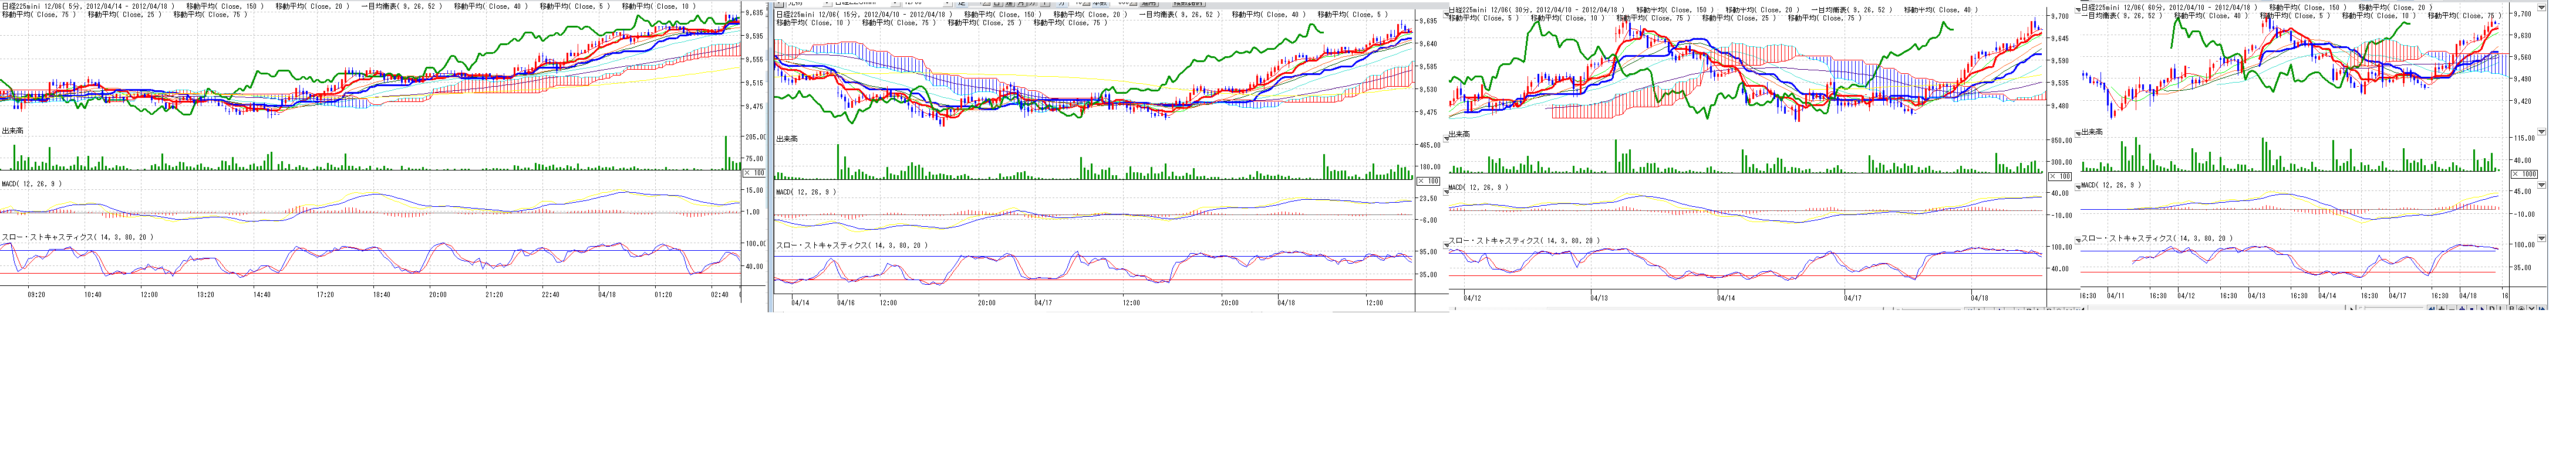Click the first left-arrow icon in bottom-right toolbar
The height and width of the screenshot is (450, 2576).
2432,308
